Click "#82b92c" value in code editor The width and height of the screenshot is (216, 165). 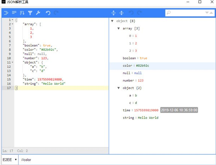pos(48,50)
